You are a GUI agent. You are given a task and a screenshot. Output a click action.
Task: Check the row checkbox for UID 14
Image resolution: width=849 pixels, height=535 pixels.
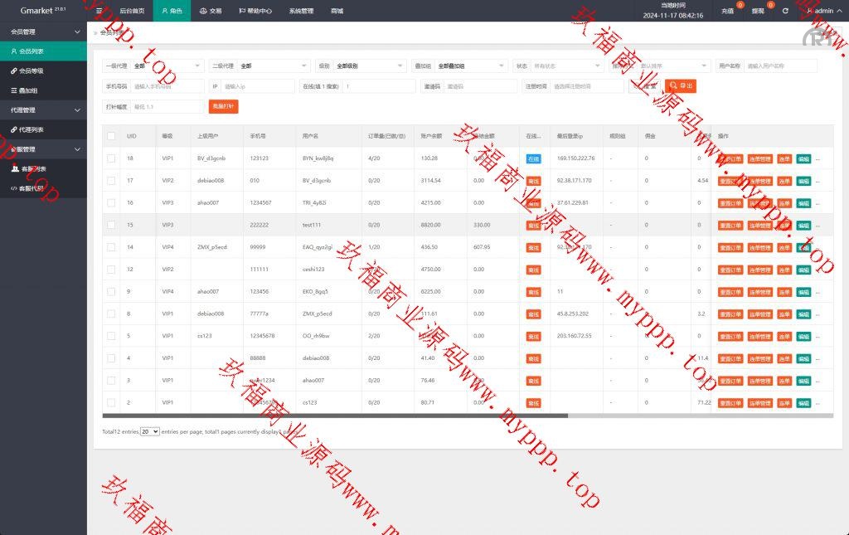[111, 247]
